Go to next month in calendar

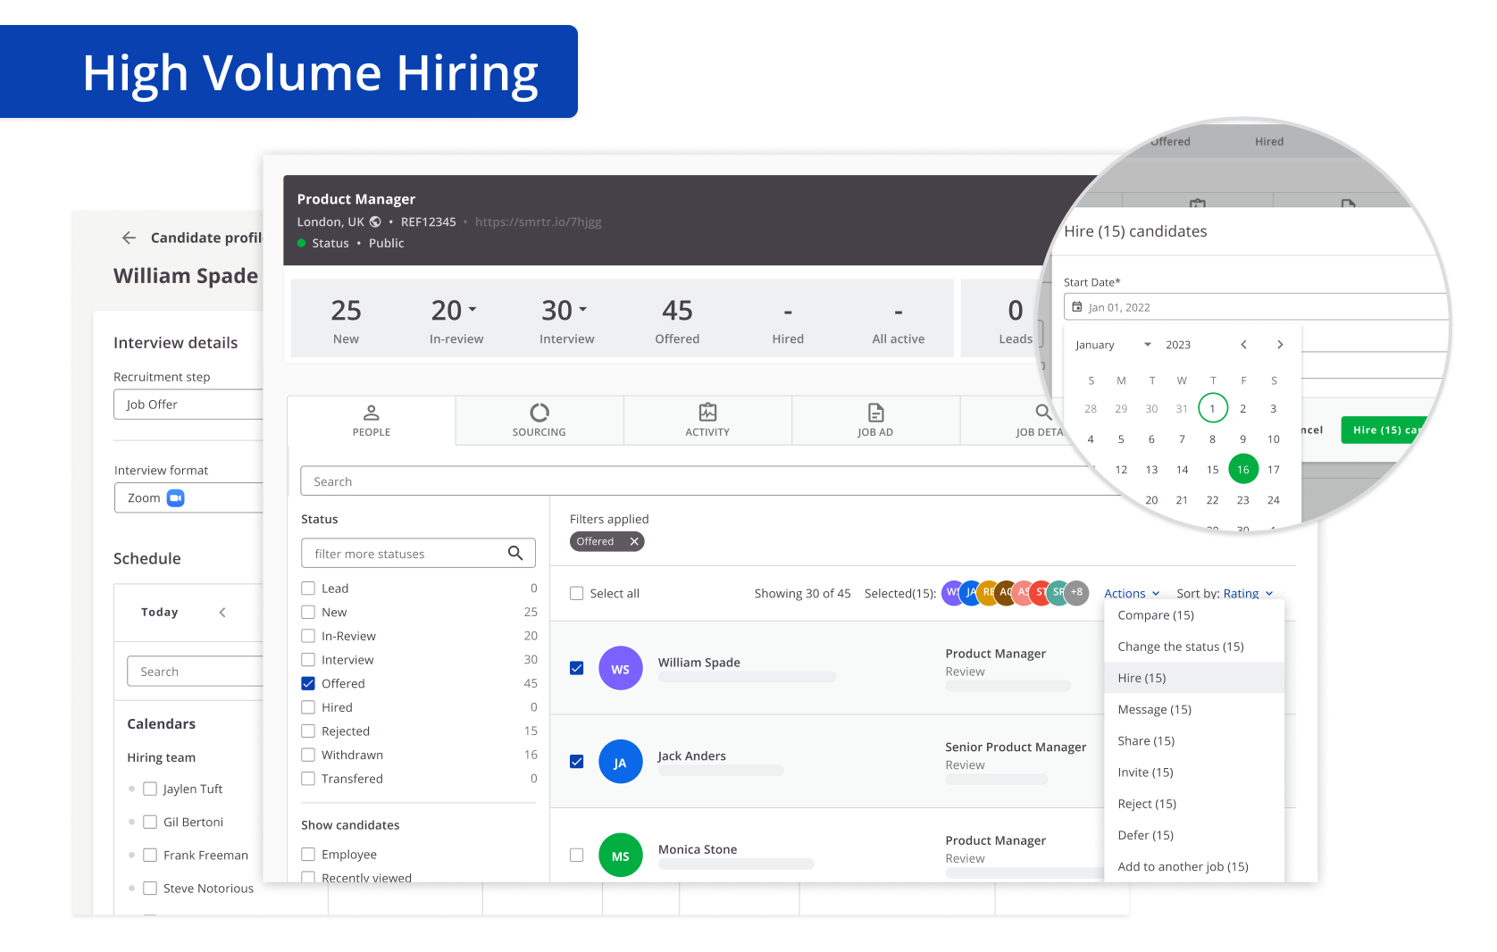1280,345
